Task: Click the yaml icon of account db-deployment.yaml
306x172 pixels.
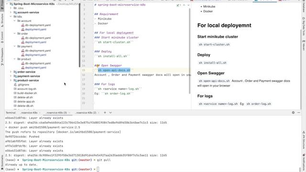Action: pyautogui.click(x=23, y=25)
